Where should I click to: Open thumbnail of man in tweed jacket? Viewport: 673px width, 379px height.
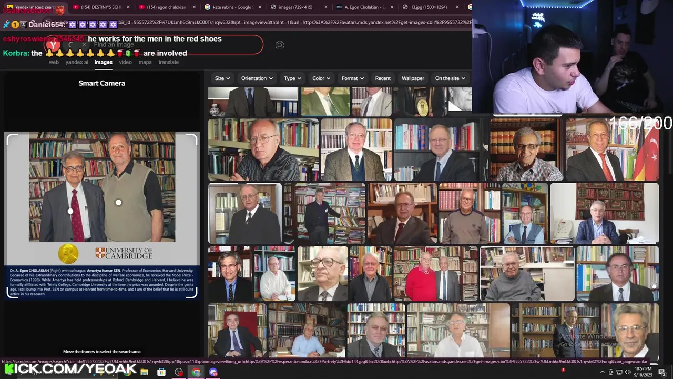pyautogui.click(x=356, y=150)
